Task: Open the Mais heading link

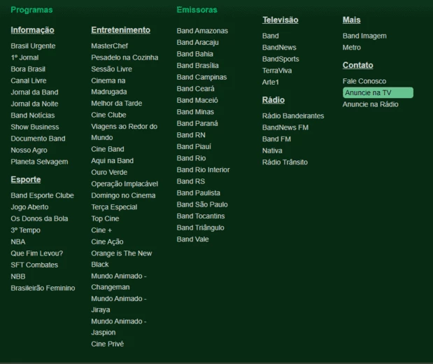Action: pyautogui.click(x=352, y=20)
